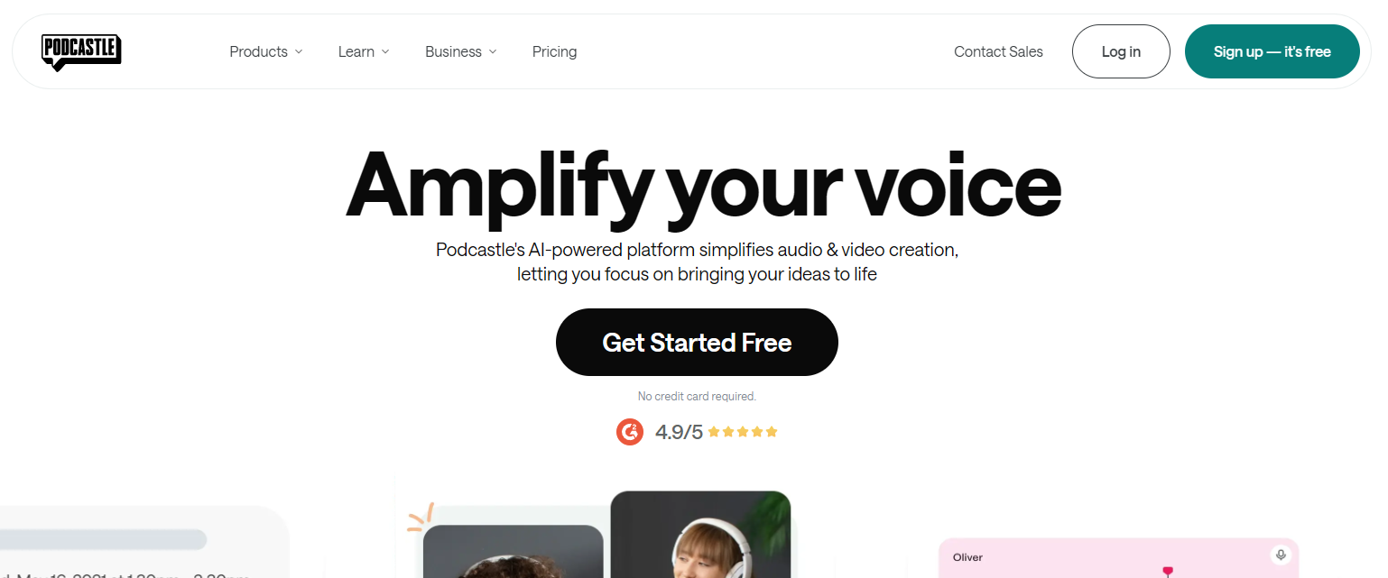Click the red G2 review badge
This screenshot has width=1388, height=578.
tap(629, 431)
